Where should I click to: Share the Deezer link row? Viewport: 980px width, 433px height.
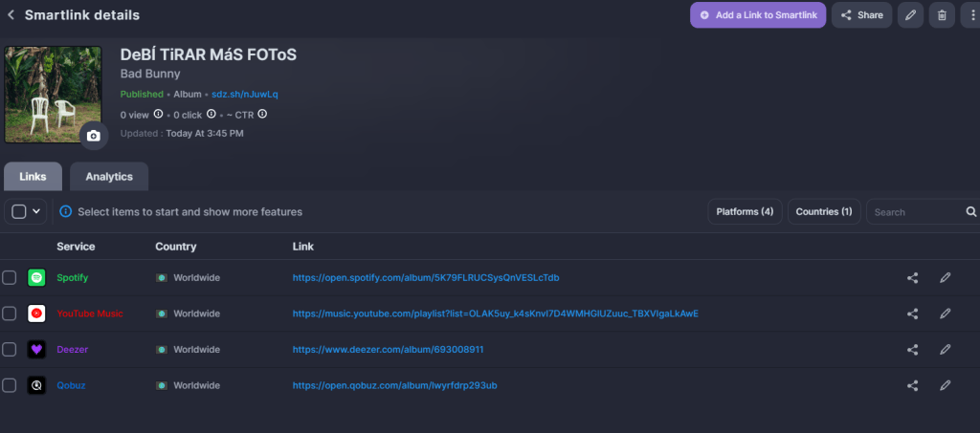(912, 350)
